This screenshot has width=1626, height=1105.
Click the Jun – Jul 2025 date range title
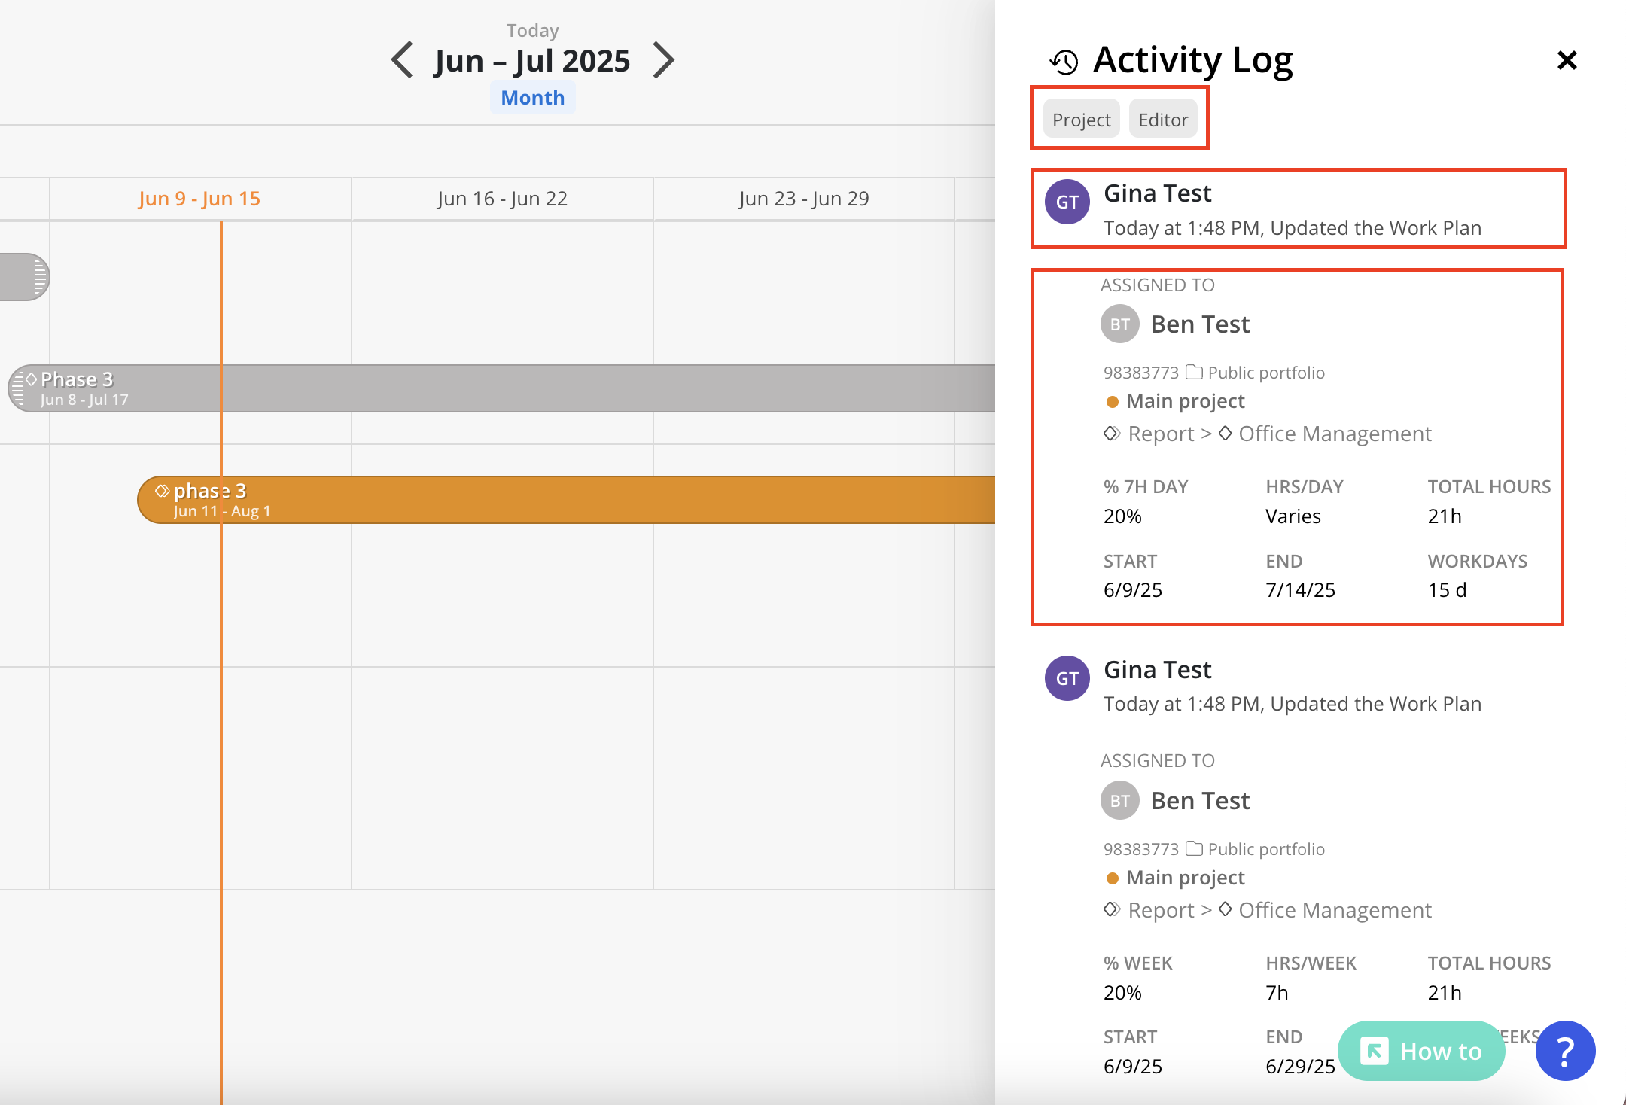(532, 61)
